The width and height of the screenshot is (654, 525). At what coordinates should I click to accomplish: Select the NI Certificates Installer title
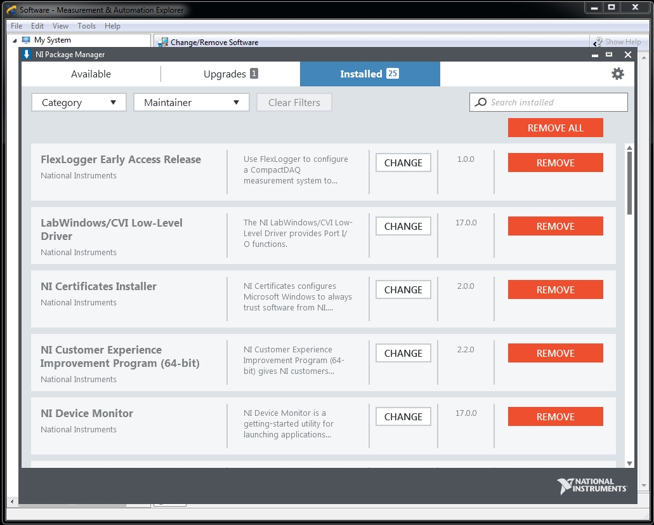pyautogui.click(x=98, y=286)
